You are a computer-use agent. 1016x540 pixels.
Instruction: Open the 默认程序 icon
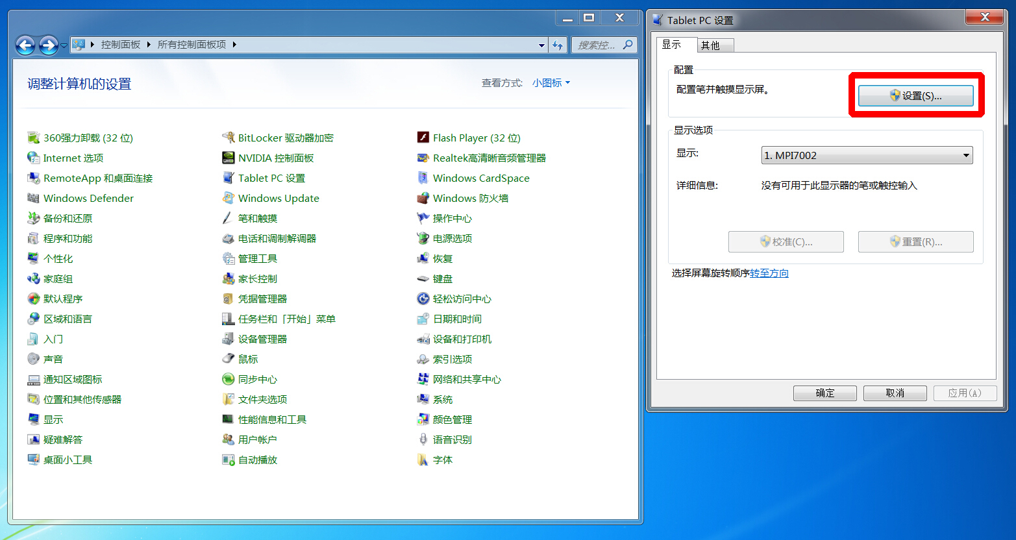pos(33,299)
